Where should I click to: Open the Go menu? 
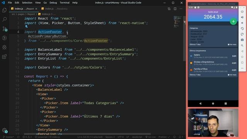(x=45, y=3)
